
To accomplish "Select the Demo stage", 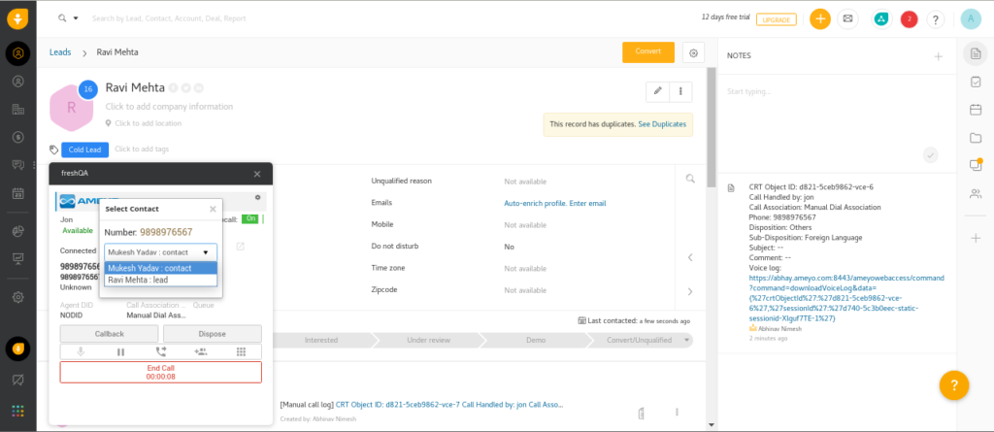I will [536, 340].
